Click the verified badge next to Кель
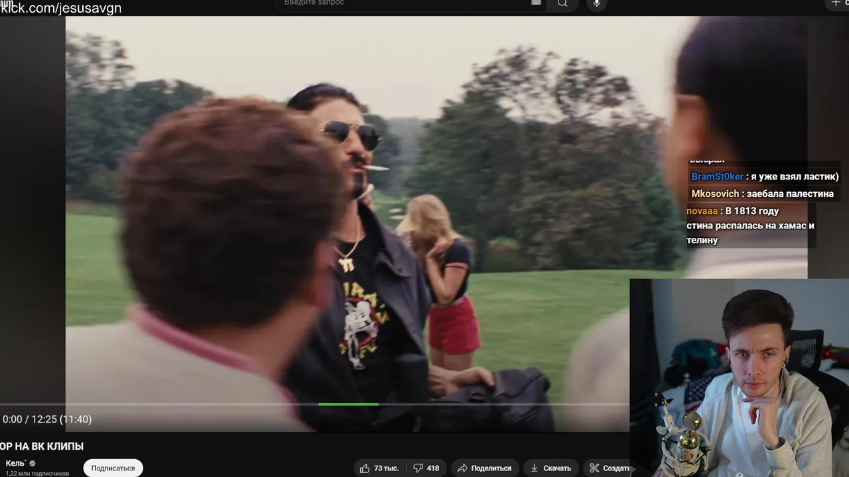 [x=33, y=463]
